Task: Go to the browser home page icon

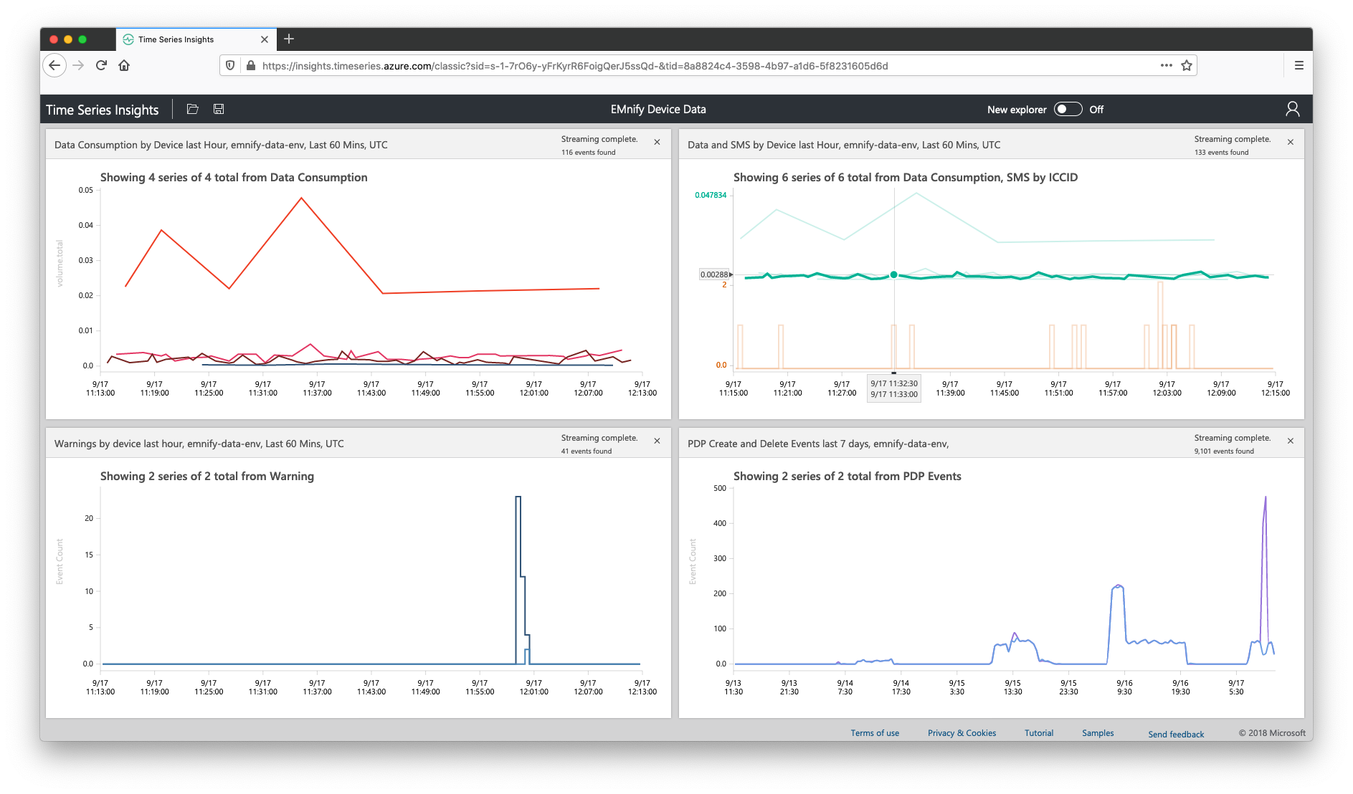Action: tap(125, 65)
